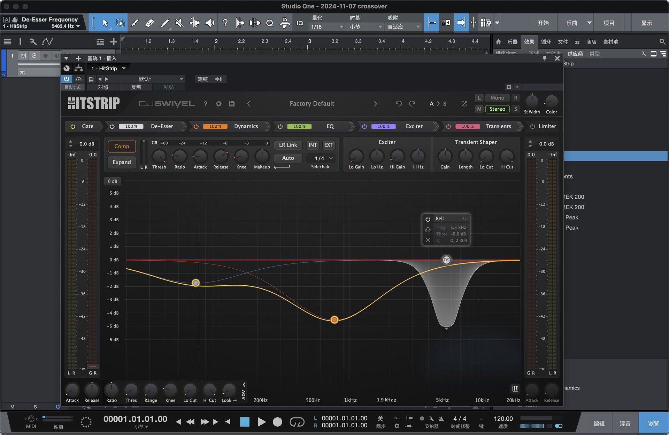Select the Eraser tool
The image size is (669, 435).
[149, 23]
